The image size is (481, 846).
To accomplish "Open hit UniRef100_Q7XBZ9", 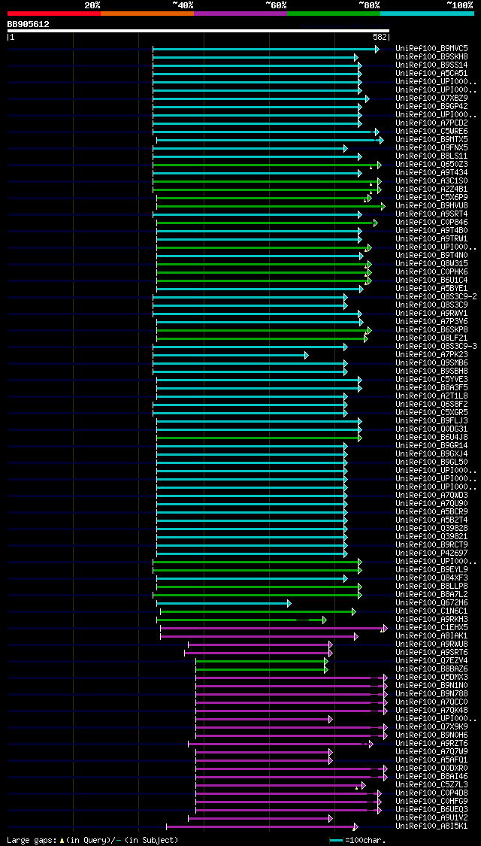I will [x=431, y=99].
